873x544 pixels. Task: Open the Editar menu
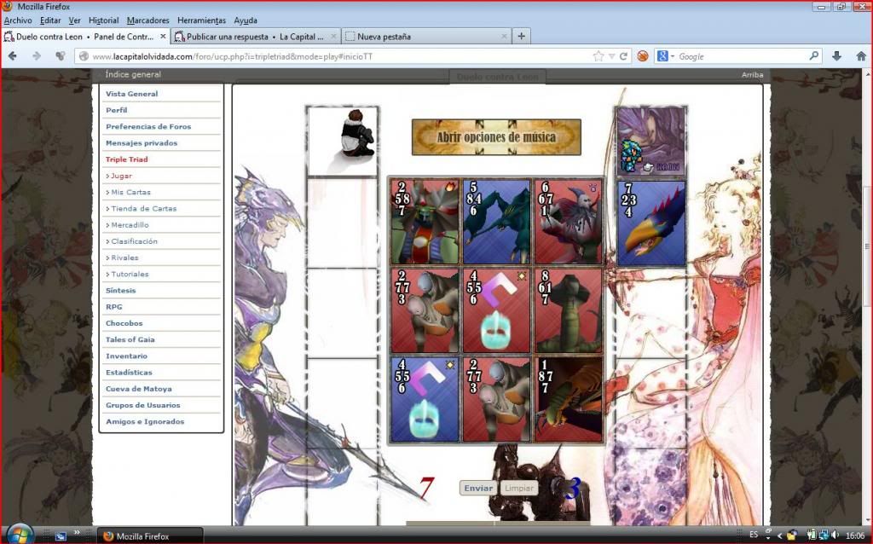50,20
